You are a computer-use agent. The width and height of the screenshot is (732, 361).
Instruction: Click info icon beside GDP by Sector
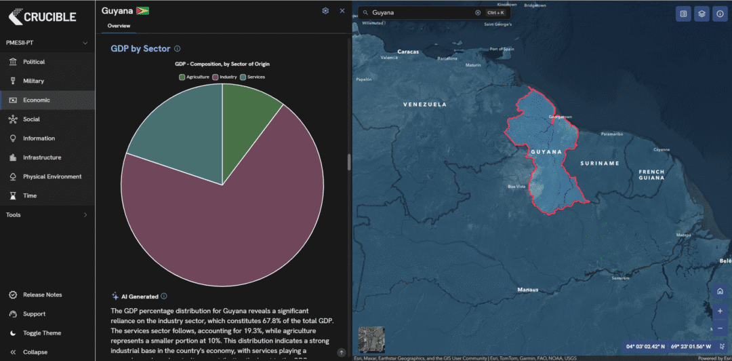pyautogui.click(x=178, y=49)
